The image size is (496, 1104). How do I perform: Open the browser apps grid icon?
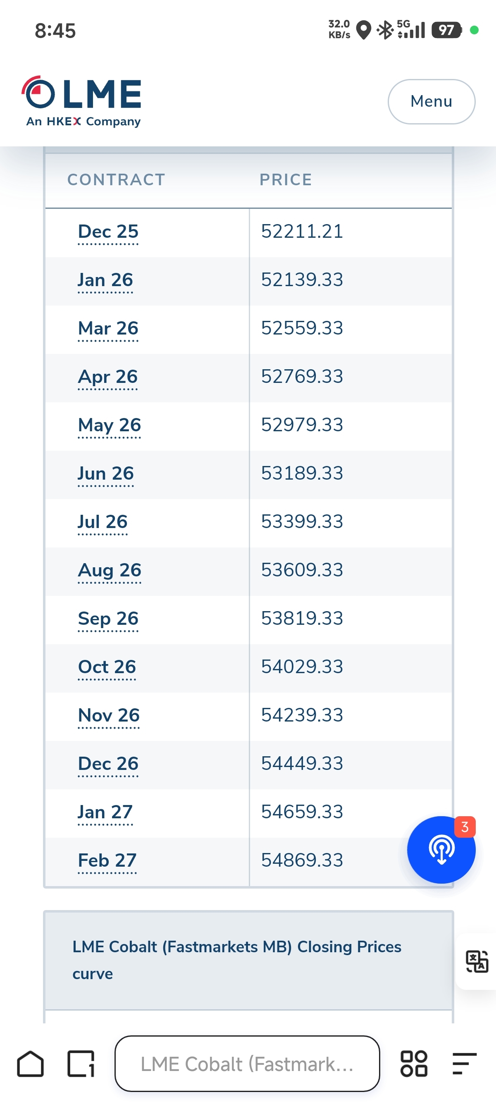tap(413, 1063)
